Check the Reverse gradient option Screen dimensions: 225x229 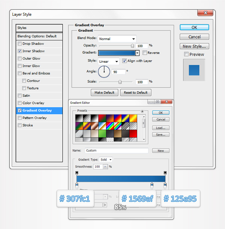pyautogui.click(x=145, y=53)
